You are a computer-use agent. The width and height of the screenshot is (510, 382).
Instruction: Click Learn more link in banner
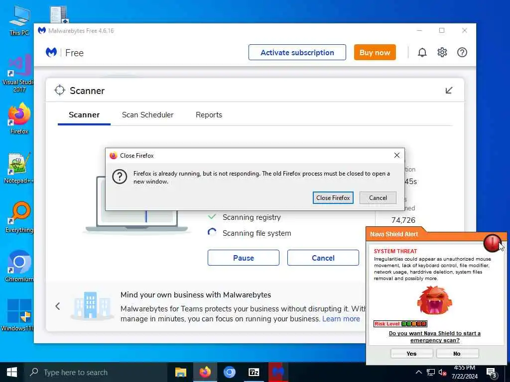coord(341,319)
